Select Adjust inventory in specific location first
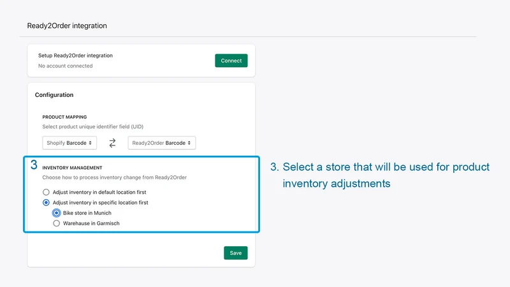Viewport: 510px width, 287px height. pyautogui.click(x=46, y=202)
